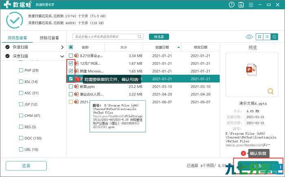Check the 事业合伙人 file checkbox
Viewport: 285px width, 177px height.
click(71, 94)
